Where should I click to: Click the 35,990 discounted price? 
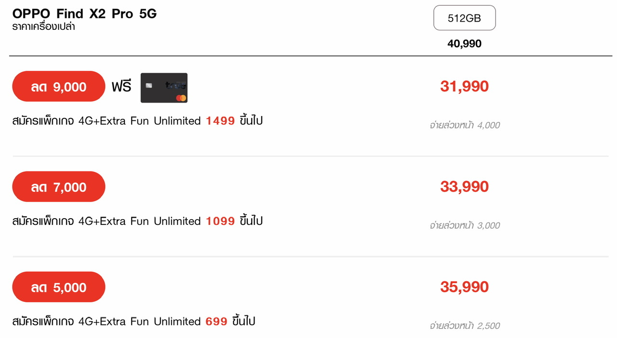point(464,287)
